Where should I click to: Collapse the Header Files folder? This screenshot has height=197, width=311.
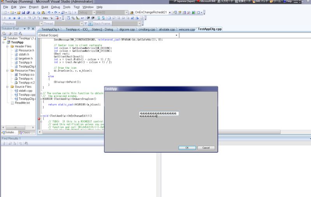click(7, 46)
